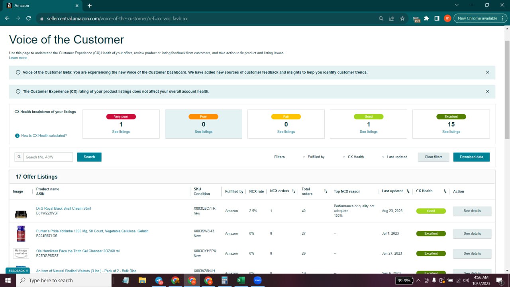Click the info icon on Beta notice
This screenshot has width=510, height=287.
(18, 73)
